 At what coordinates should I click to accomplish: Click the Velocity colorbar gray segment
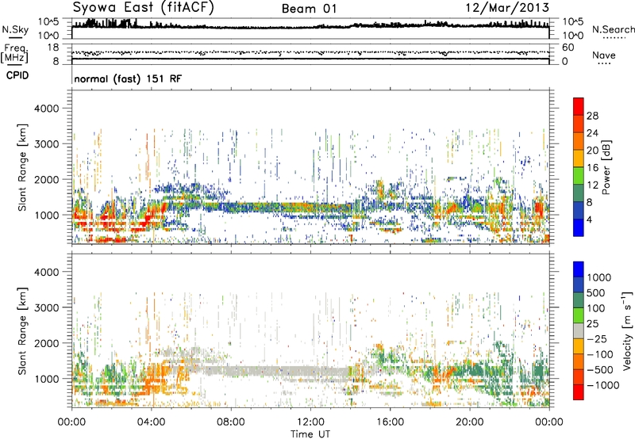(x=579, y=330)
